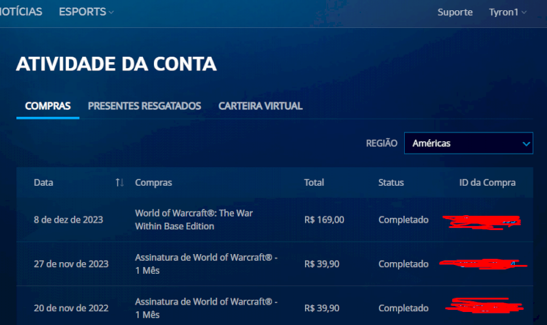Image resolution: width=547 pixels, height=325 pixels.
Task: Click the ATIVIDADE DA CONTA heading
Action: point(116,63)
